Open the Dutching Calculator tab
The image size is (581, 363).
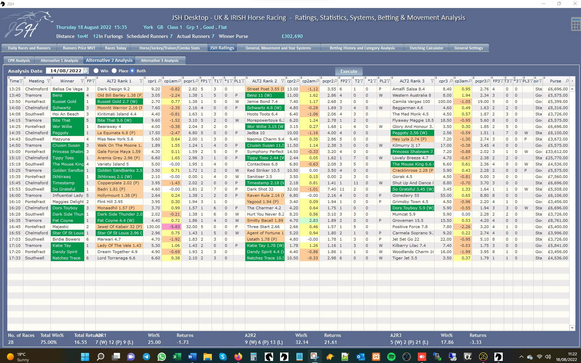point(426,48)
